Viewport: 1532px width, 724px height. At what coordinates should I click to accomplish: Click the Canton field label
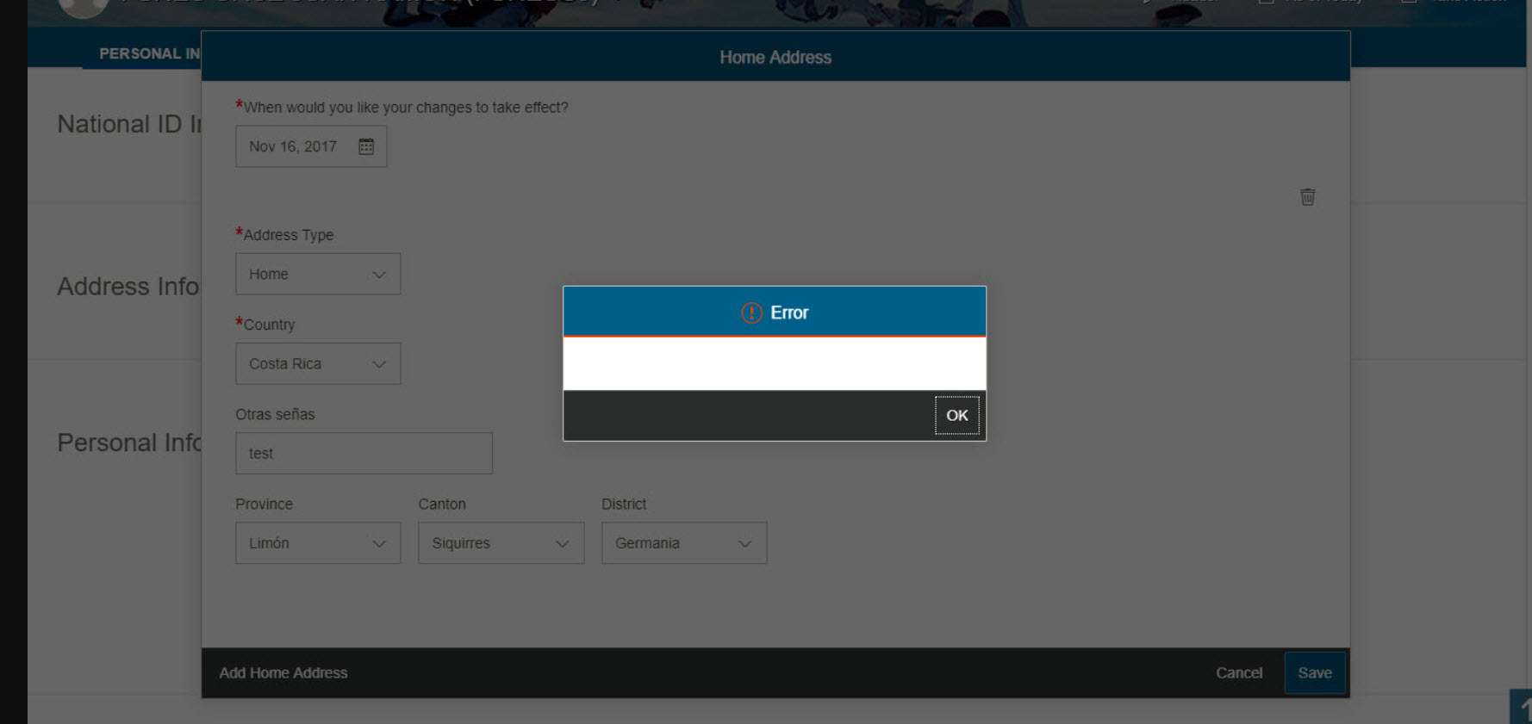tap(442, 504)
